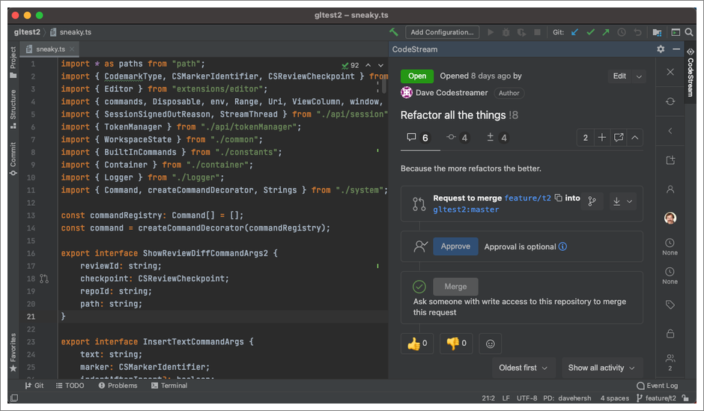The width and height of the screenshot is (704, 411).
Task: Open the Structure tool window
Action: pos(13,109)
